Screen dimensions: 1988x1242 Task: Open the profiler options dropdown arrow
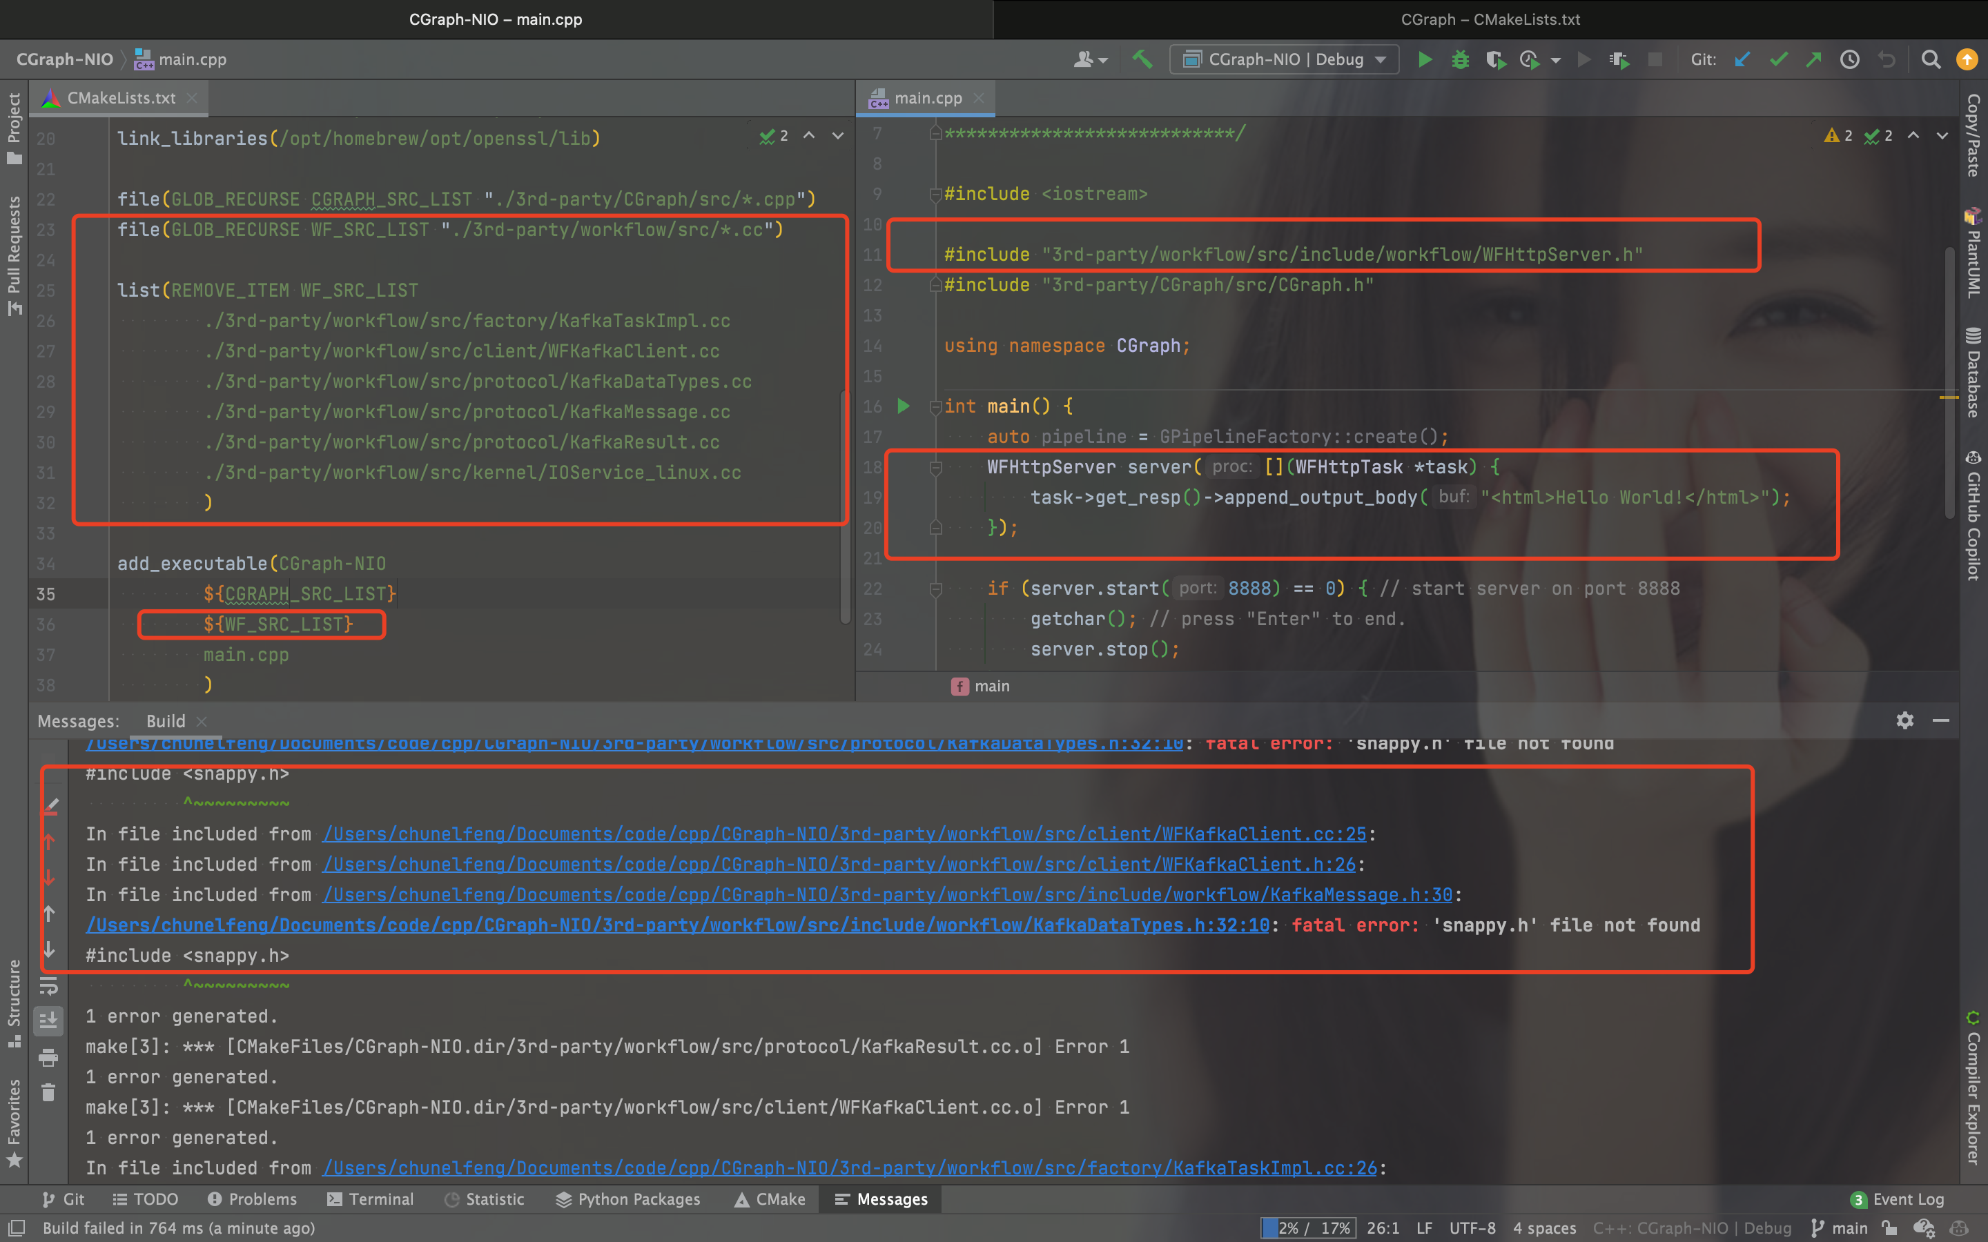click(x=1557, y=59)
